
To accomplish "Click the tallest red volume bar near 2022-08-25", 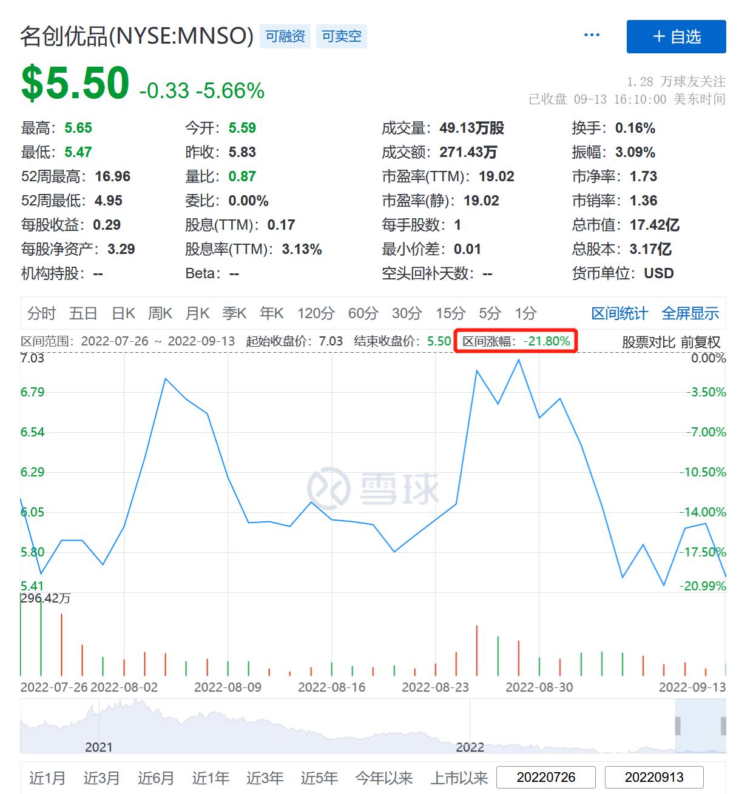I will click(x=477, y=650).
